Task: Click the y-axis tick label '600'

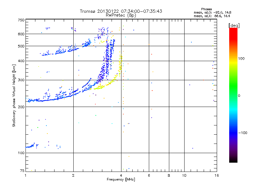Action: [21, 34]
